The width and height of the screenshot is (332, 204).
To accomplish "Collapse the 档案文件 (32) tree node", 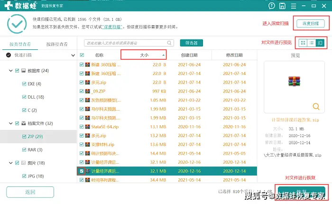I will point(10,123).
